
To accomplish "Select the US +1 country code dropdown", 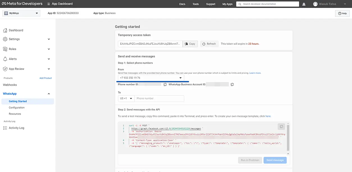I will (x=126, y=99).
